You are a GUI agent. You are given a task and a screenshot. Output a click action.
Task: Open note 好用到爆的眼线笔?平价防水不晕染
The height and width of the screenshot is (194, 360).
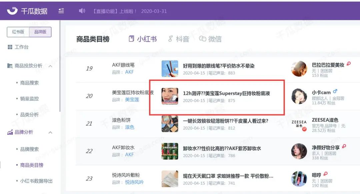pyautogui.click(x=219, y=66)
